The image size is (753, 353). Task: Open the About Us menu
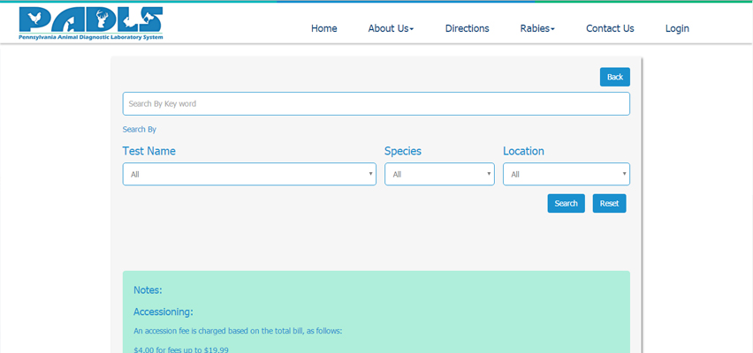[391, 28]
